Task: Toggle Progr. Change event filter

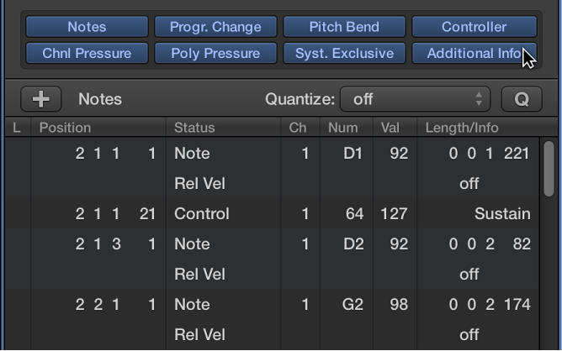Action: pyautogui.click(x=215, y=27)
